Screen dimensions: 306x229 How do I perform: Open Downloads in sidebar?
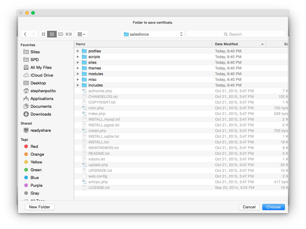click(41, 114)
